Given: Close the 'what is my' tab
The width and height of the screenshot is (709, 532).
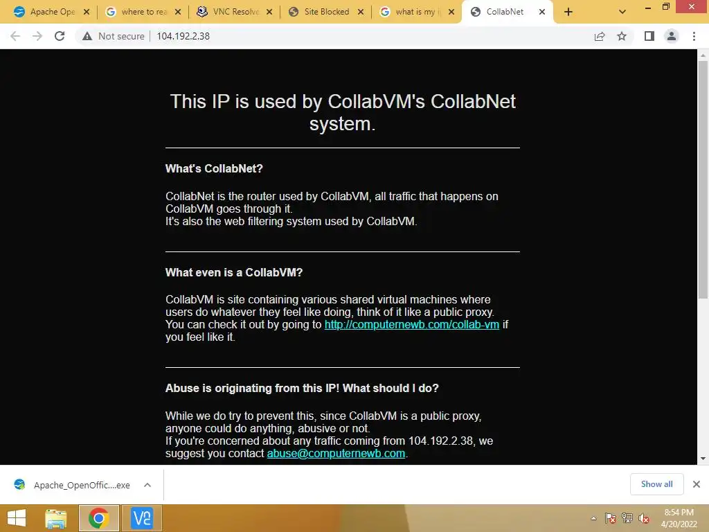Looking at the screenshot, I should click(x=451, y=12).
